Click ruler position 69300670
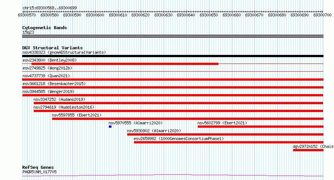Image resolution: width=334 pixels, height=180 pixels. [x=254, y=15]
